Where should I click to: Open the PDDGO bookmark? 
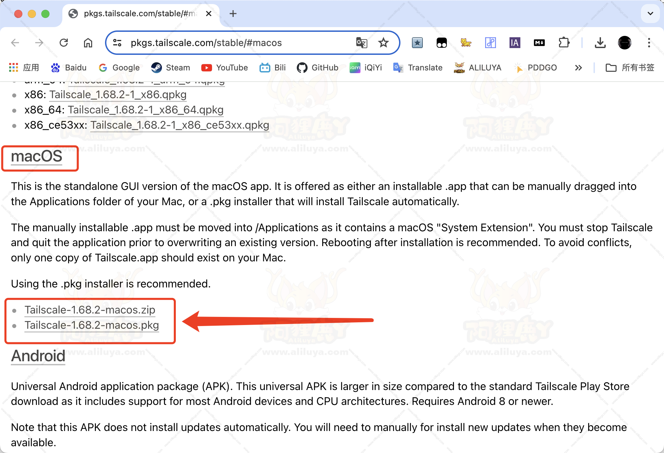tap(535, 68)
